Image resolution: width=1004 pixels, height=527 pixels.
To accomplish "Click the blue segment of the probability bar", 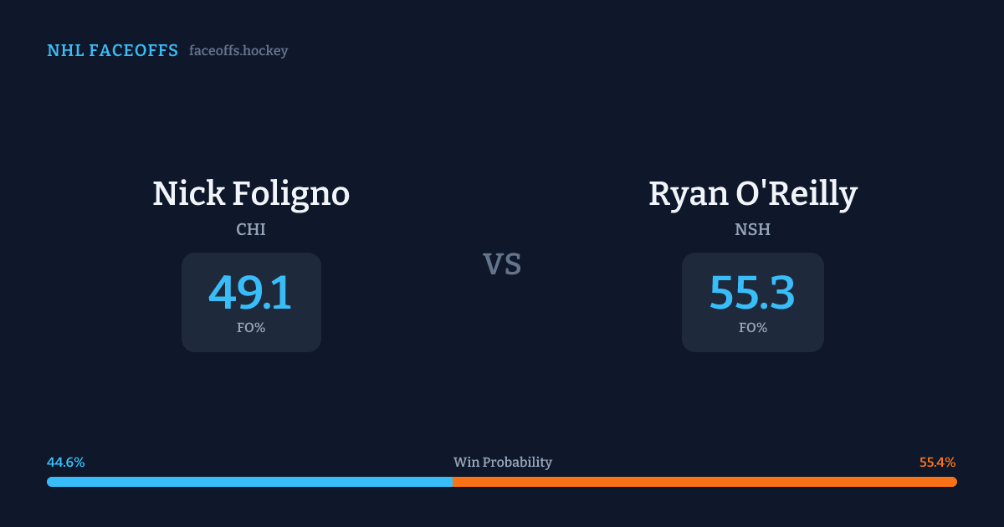I will [249, 482].
